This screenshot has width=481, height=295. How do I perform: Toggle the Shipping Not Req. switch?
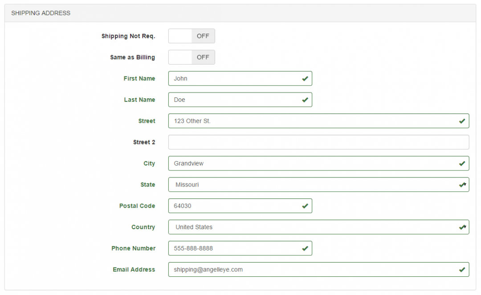[192, 36]
